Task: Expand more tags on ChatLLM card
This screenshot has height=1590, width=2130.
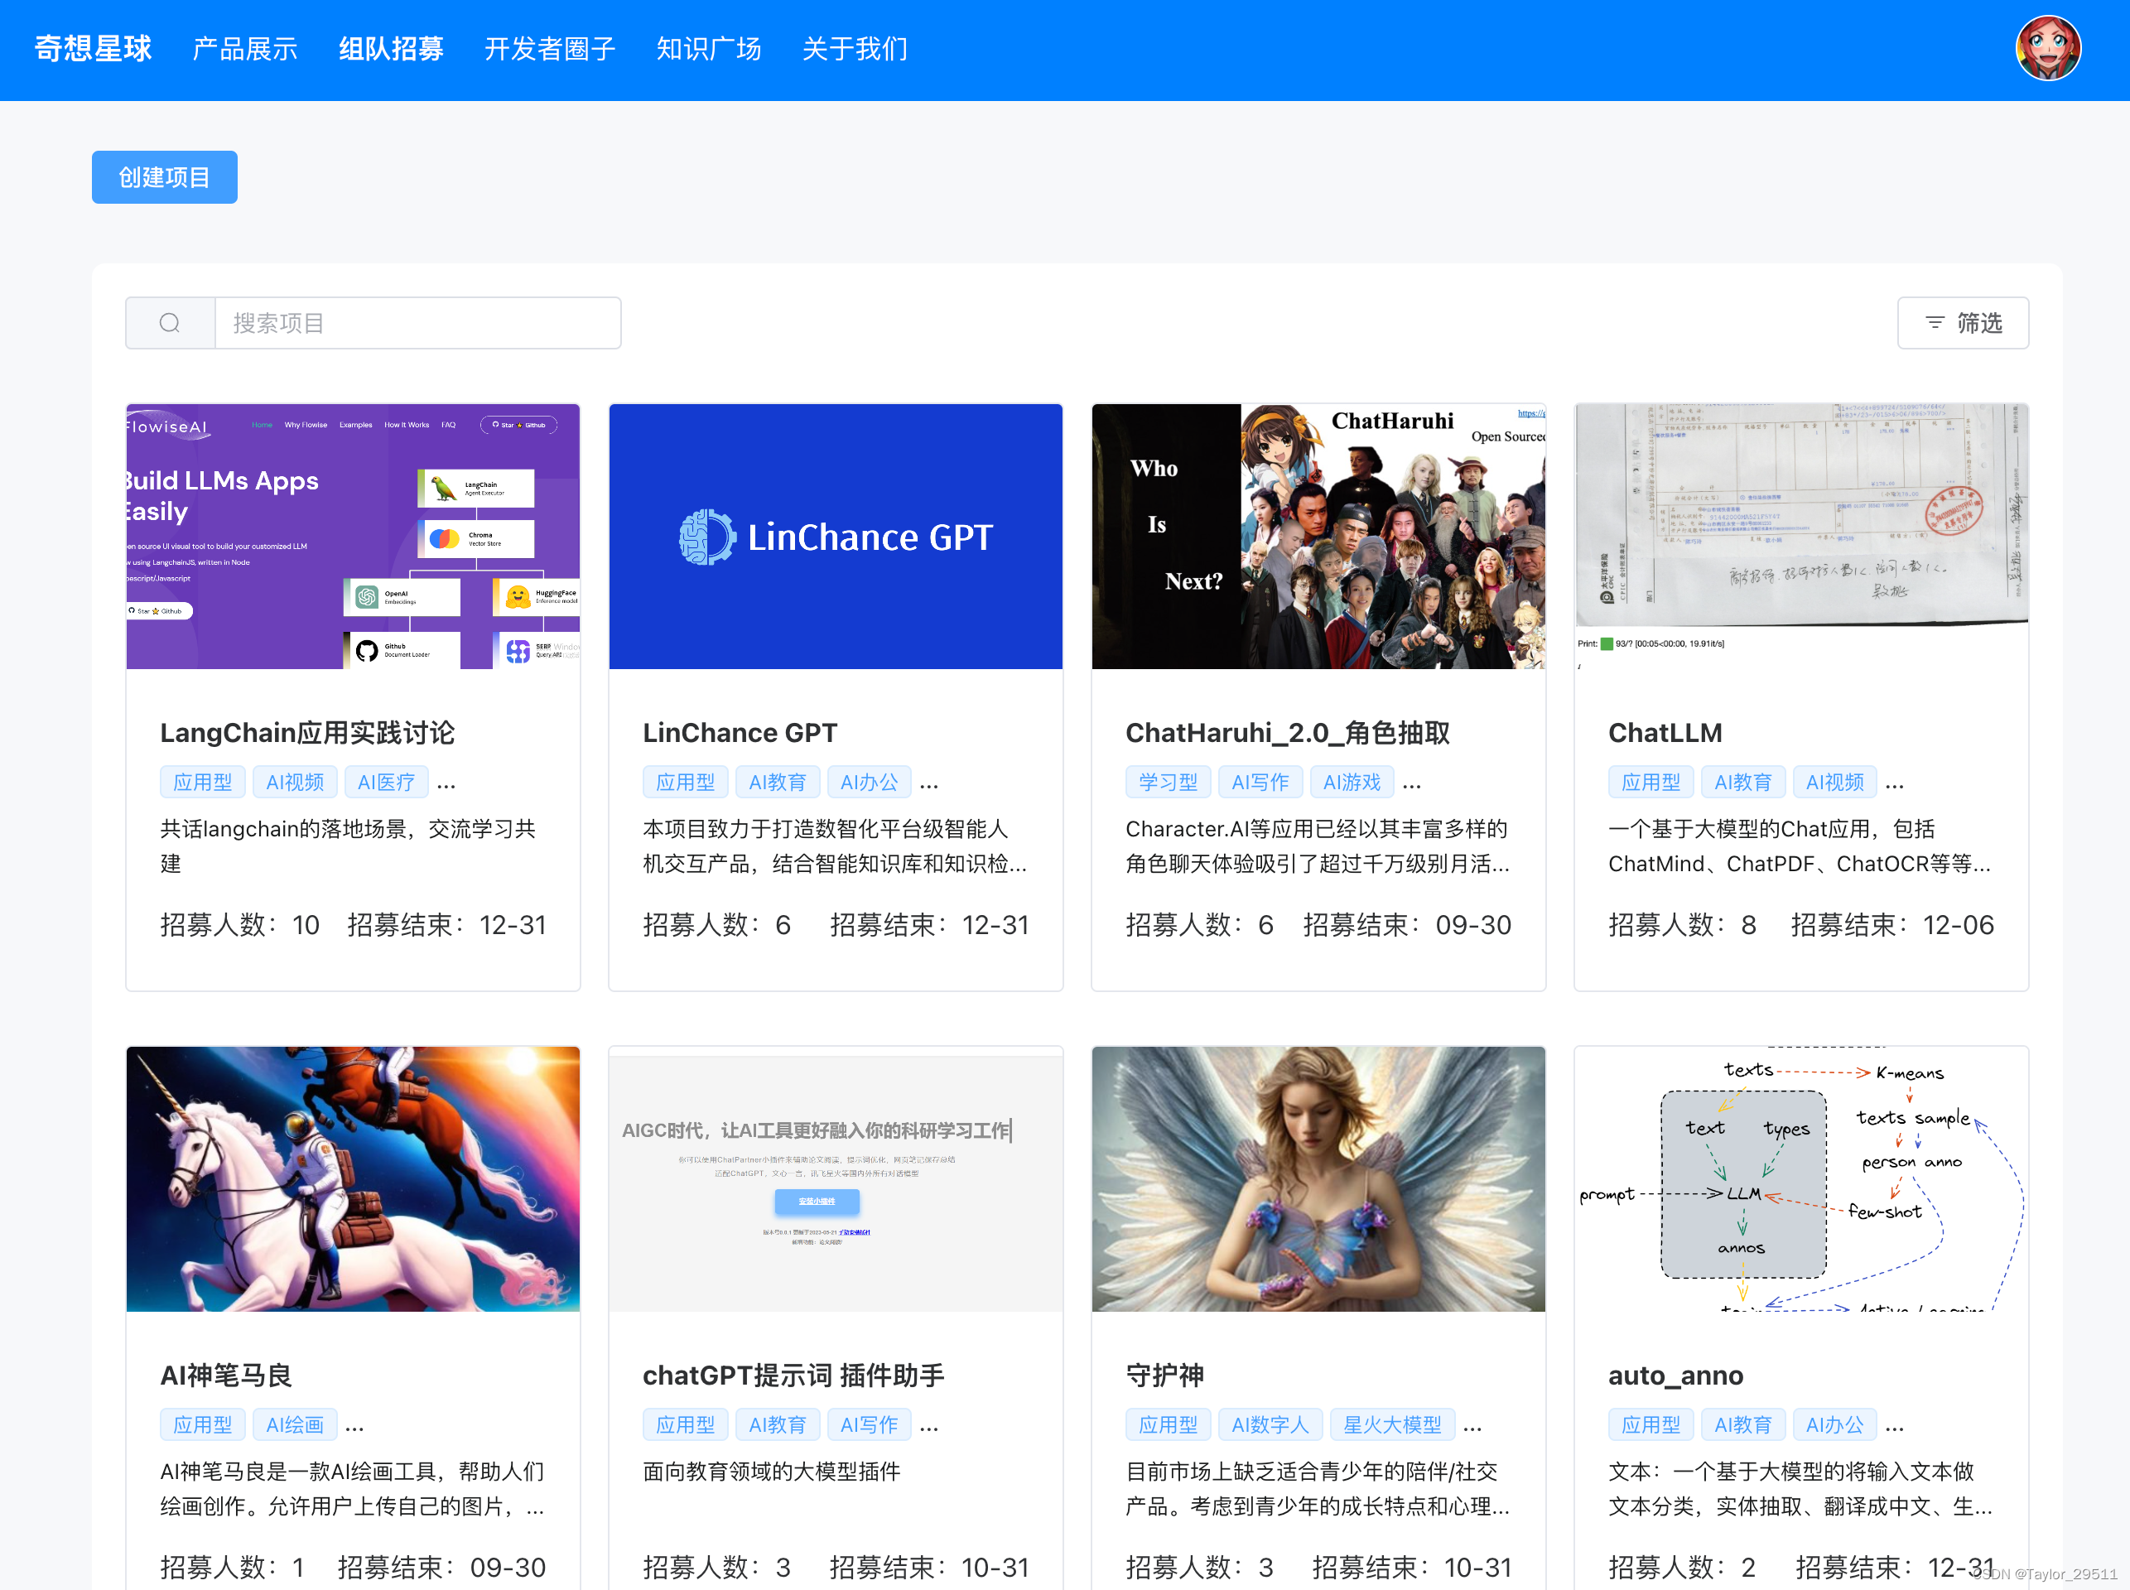Action: click(x=1894, y=783)
